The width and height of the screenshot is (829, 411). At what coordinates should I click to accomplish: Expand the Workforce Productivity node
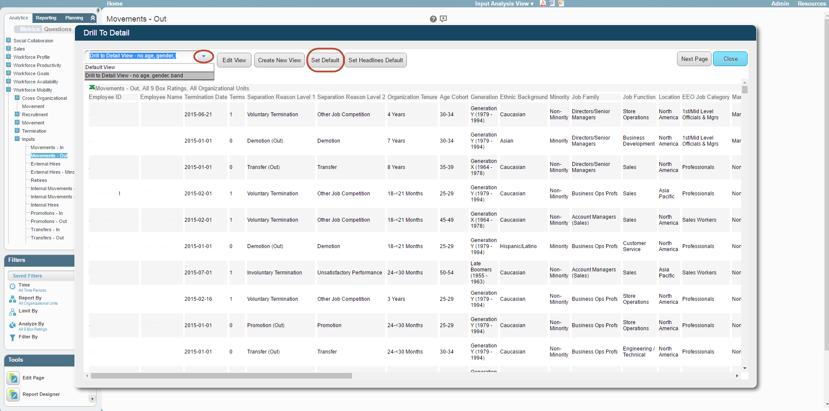tap(8, 65)
